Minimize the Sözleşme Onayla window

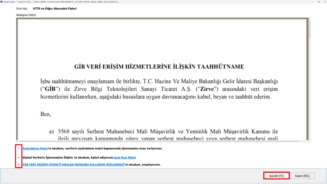[x=313, y=2]
